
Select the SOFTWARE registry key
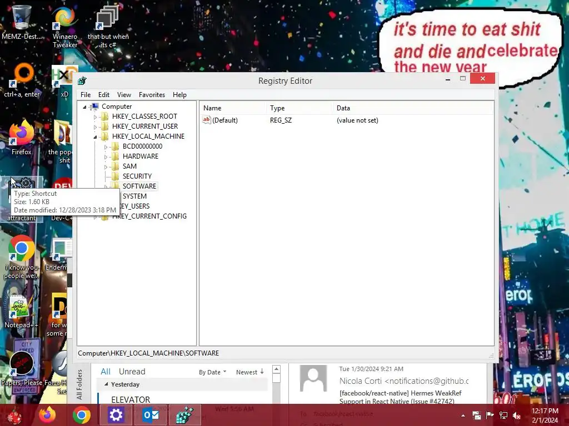[x=139, y=186]
